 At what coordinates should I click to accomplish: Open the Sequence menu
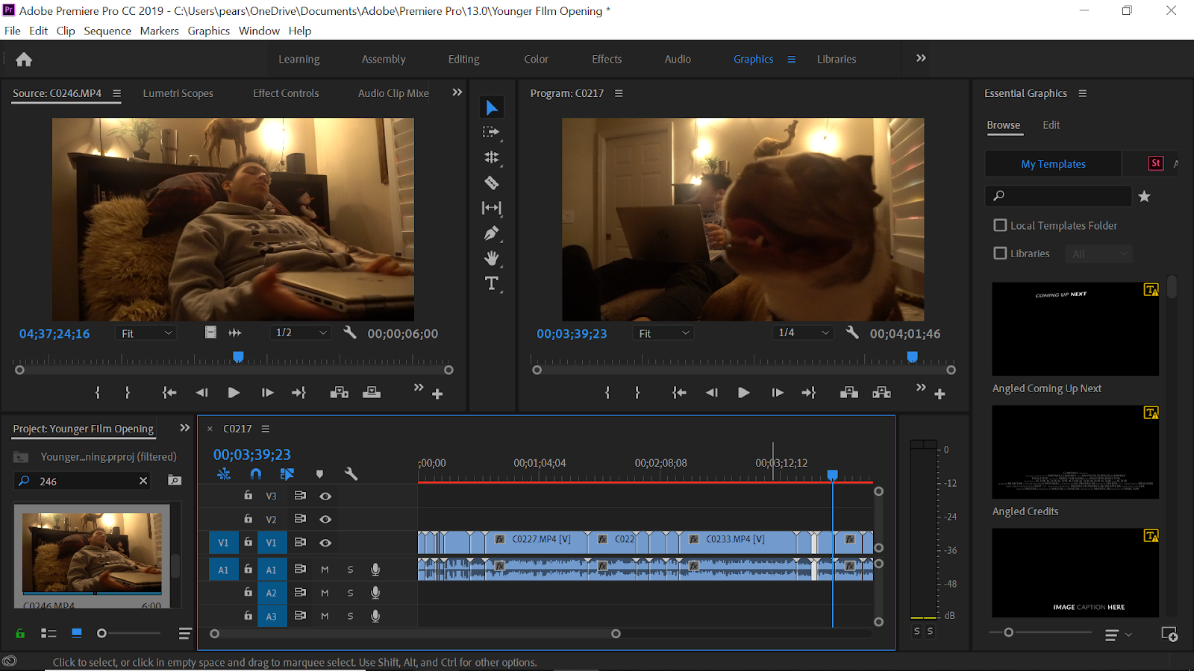pos(107,31)
